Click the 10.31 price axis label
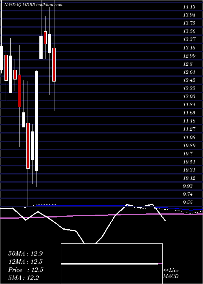 tap(189, 170)
